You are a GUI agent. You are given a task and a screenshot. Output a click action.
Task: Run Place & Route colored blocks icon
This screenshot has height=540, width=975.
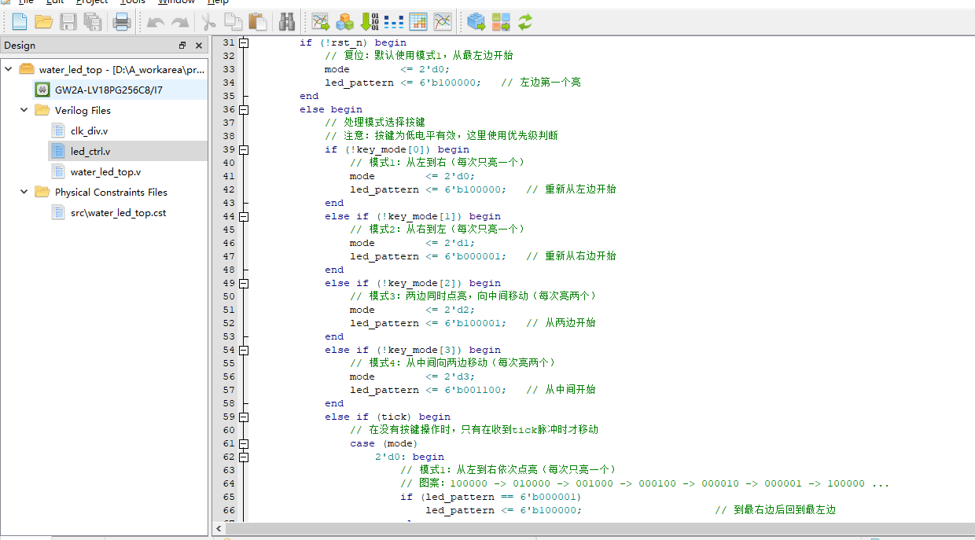pos(501,22)
